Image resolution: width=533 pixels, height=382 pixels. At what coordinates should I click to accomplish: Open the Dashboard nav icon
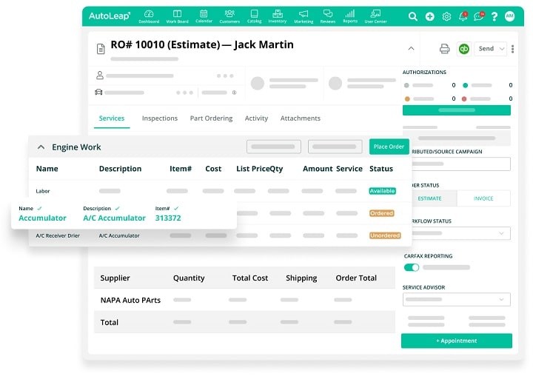tap(149, 16)
